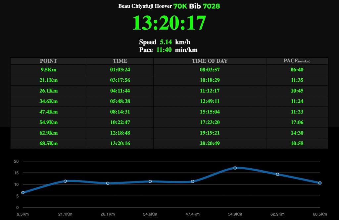This screenshot has height=220, width=339.
Task: Click the chart marker above 21.1Km
Action: pyautogui.click(x=65, y=181)
